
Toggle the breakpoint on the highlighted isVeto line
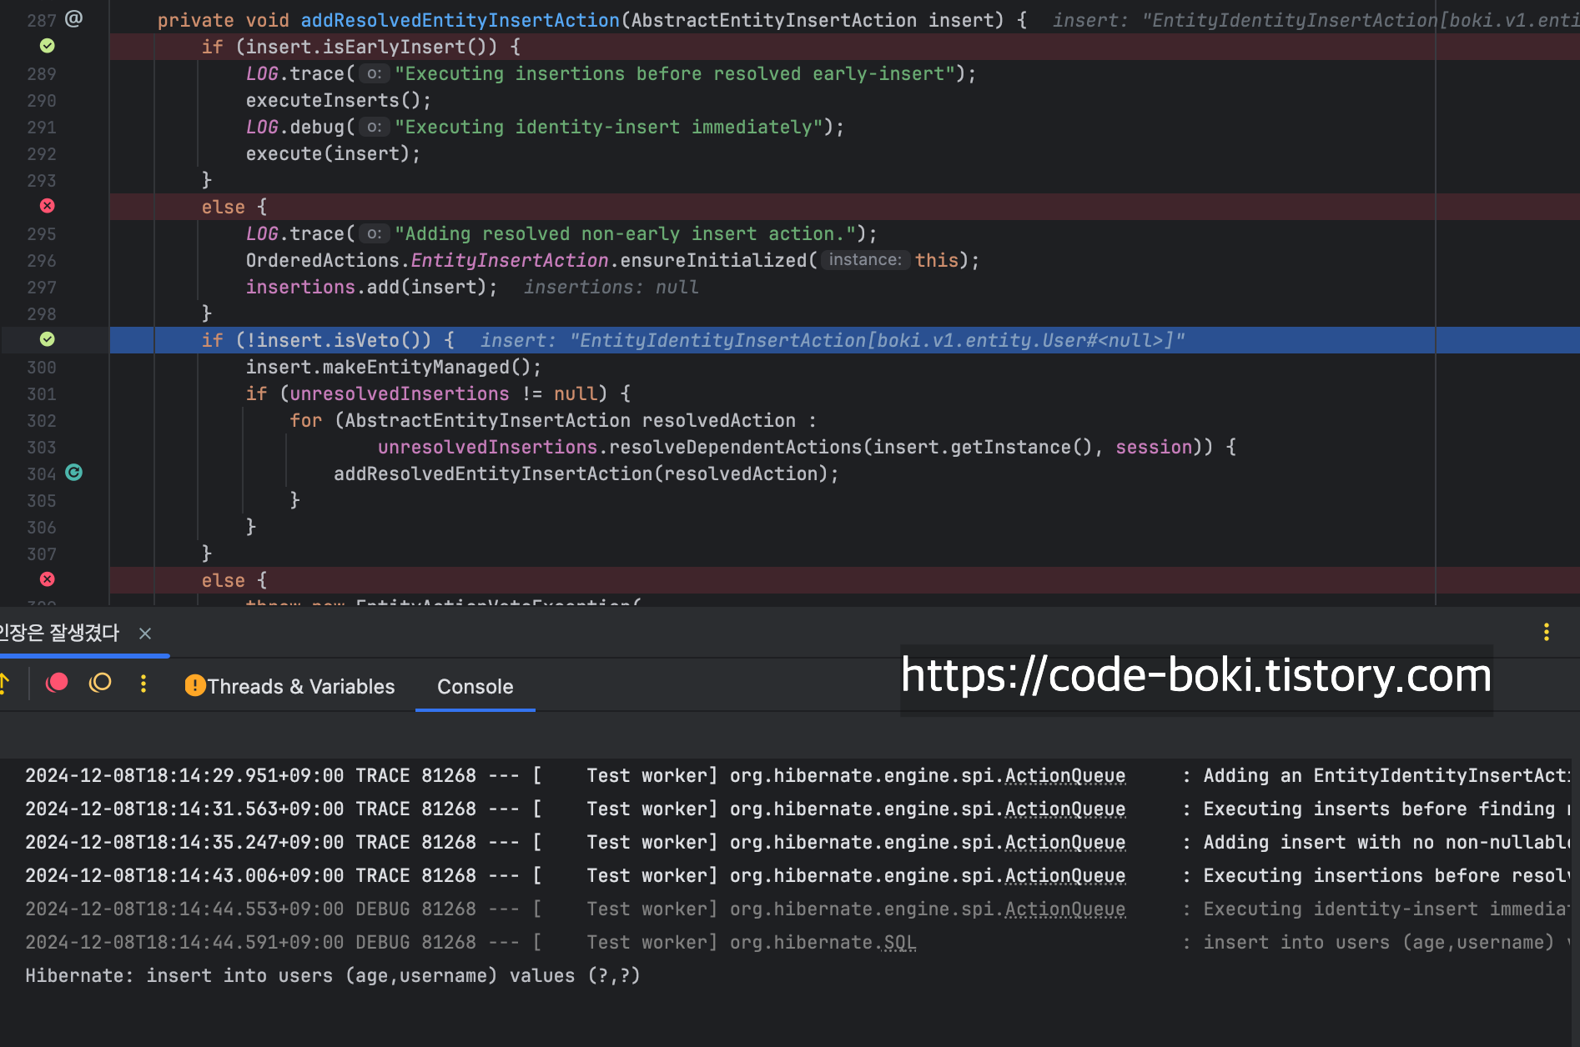[48, 339]
